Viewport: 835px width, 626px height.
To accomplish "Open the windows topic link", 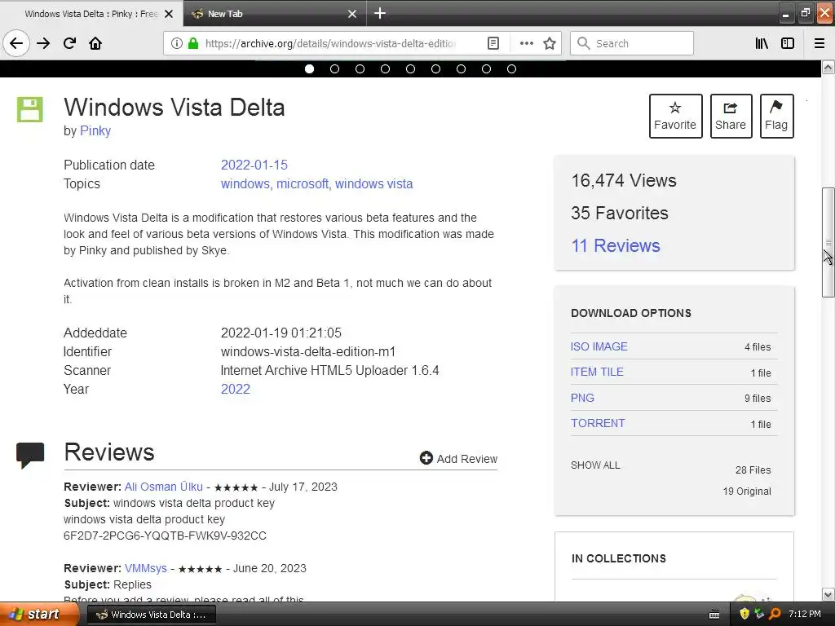I will point(245,183).
